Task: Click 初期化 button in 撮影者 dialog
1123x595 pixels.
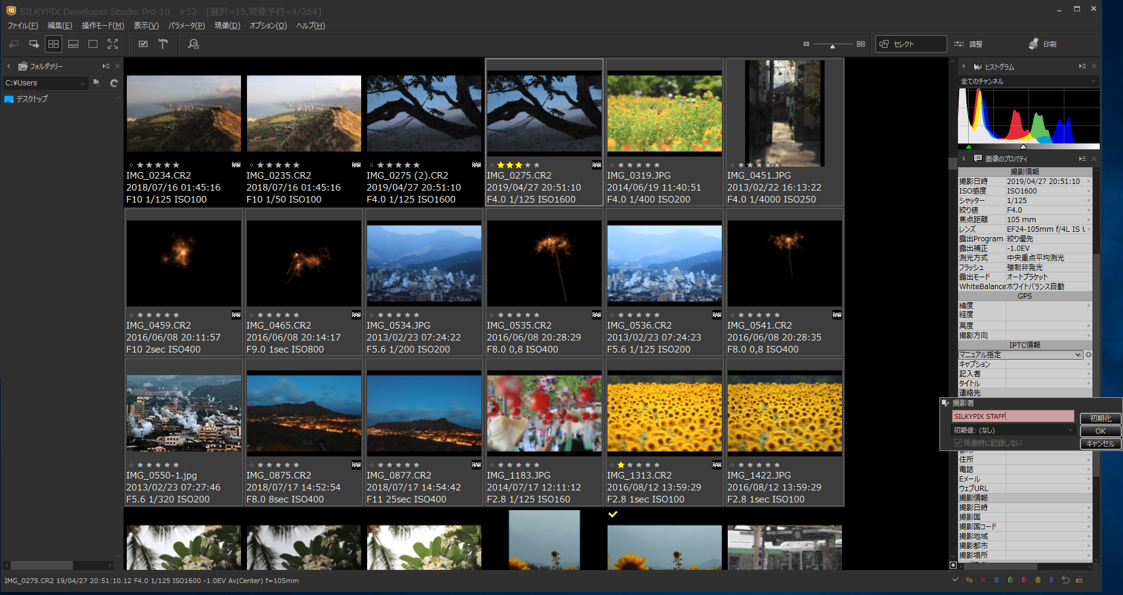Action: click(x=1100, y=419)
